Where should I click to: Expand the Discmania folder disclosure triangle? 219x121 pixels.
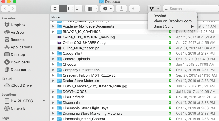(53, 103)
